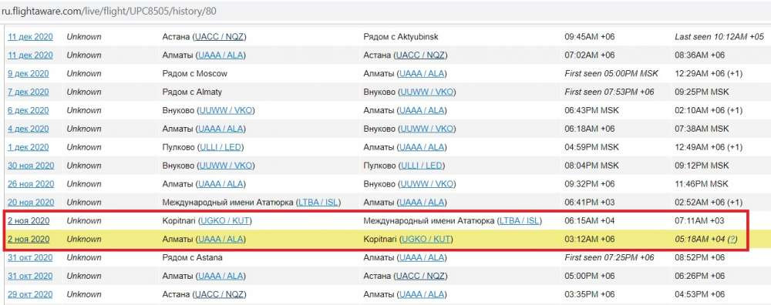This screenshot has width=771, height=305.
Task: Open the 9 дек 2020 flight date link
Action: pyautogui.click(x=28, y=74)
